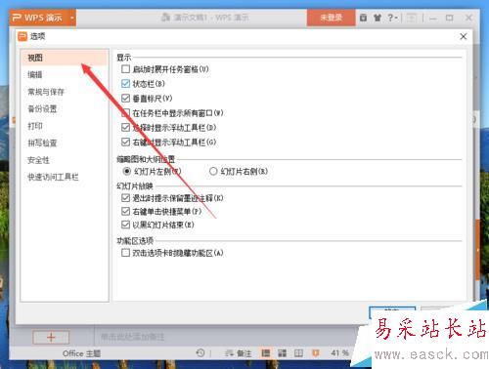This screenshot has height=369, width=489.
Task: Click Office 主题 in status bar
Action: pyautogui.click(x=81, y=353)
